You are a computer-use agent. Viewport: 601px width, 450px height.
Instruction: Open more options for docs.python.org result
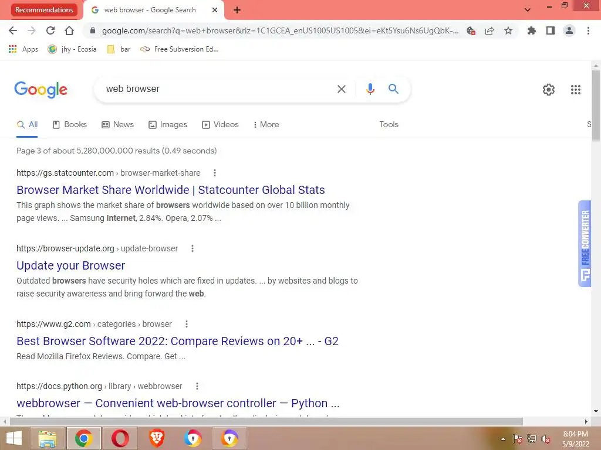197,386
